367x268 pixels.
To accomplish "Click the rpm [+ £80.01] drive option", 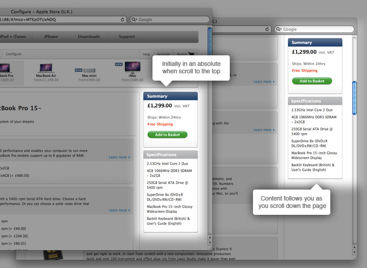I will coord(14,244).
